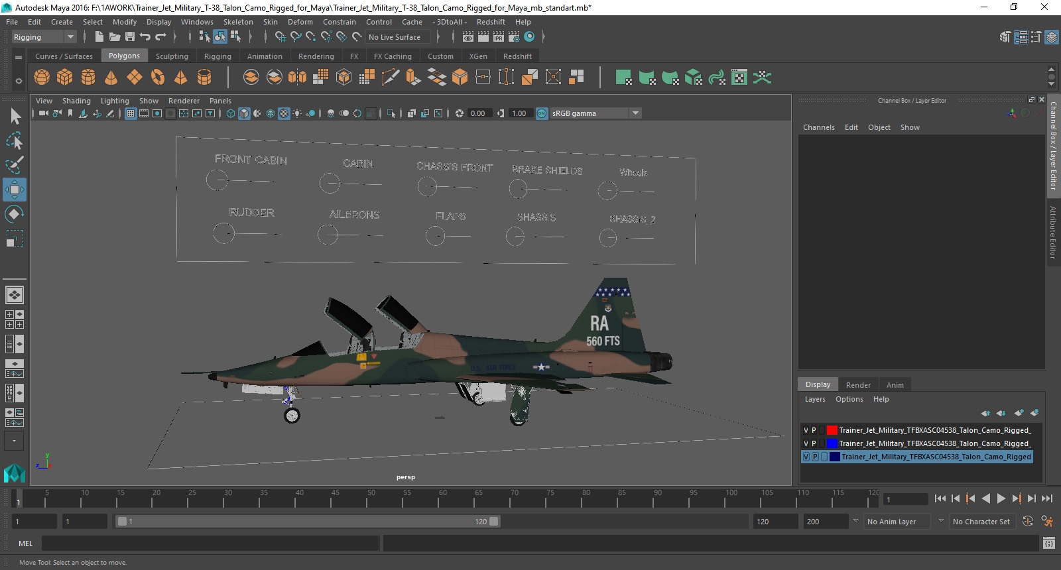The image size is (1061, 570).
Task: Activate the Select tool arrow
Action: [15, 116]
